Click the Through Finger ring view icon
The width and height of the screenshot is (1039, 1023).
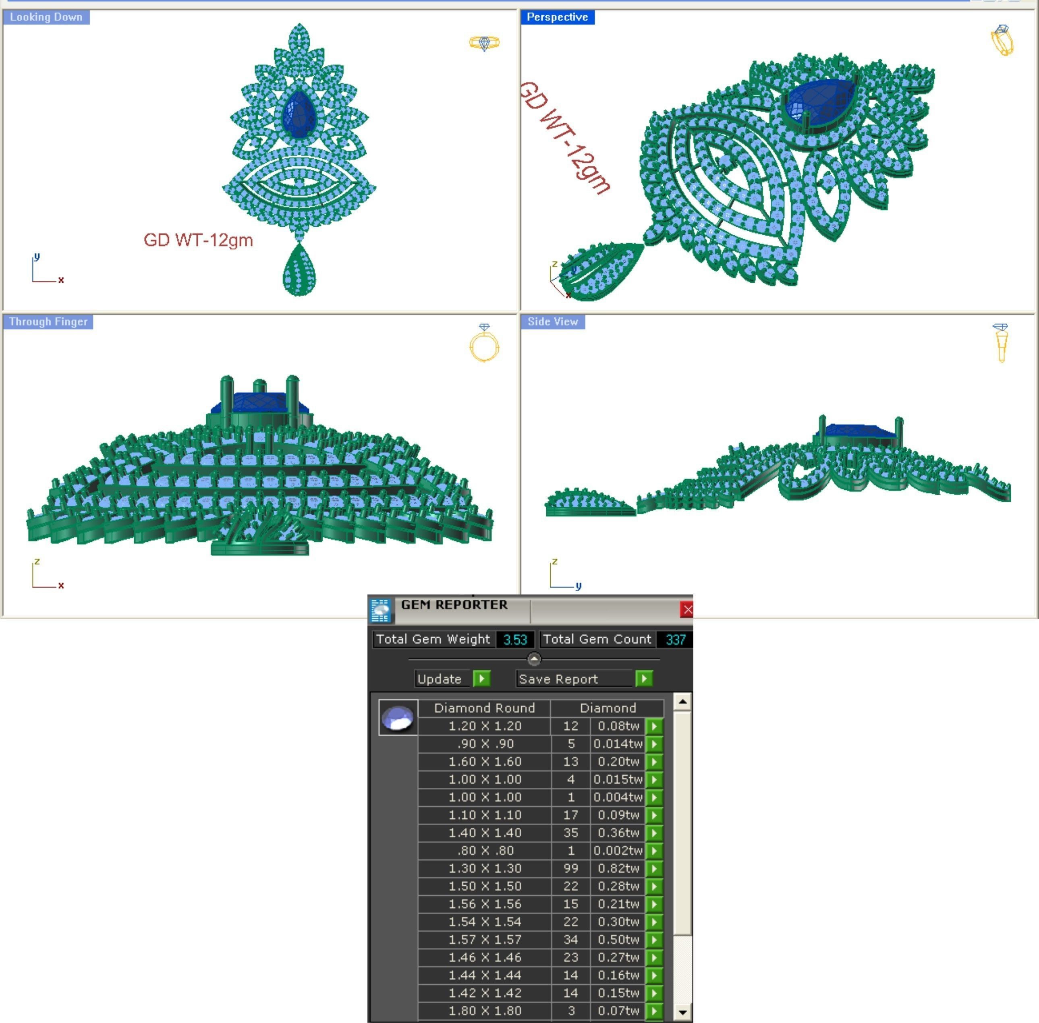coord(484,343)
